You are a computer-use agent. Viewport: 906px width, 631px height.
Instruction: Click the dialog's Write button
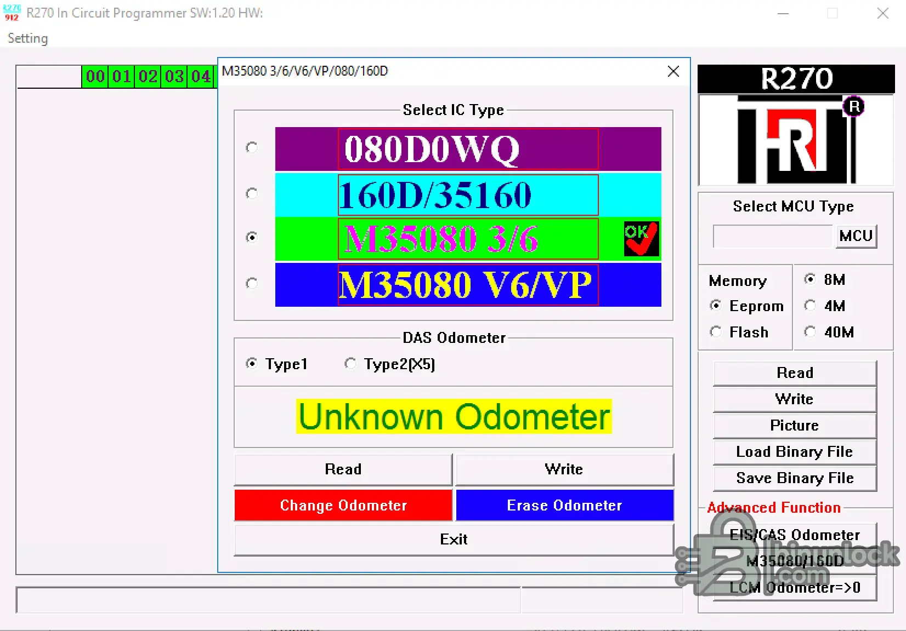point(564,469)
